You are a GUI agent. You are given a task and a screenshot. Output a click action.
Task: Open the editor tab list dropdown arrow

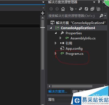[43, 2]
